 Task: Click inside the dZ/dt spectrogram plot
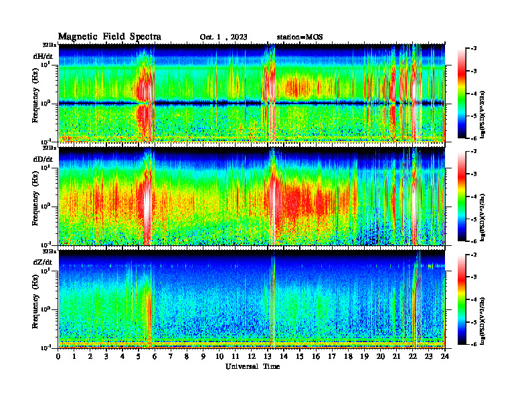pos(252,299)
